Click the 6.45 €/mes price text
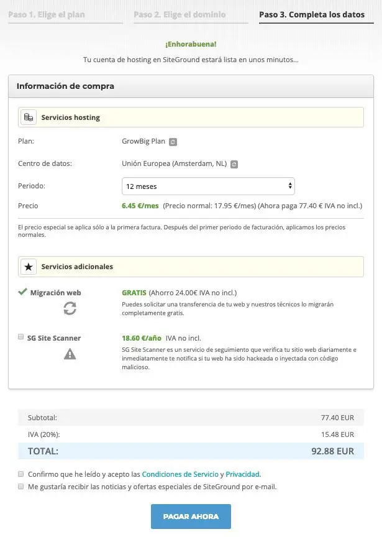382x547 pixels. [140, 206]
